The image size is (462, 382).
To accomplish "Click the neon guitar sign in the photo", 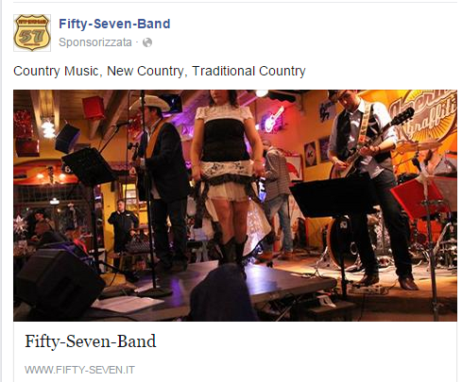I will (273, 119).
